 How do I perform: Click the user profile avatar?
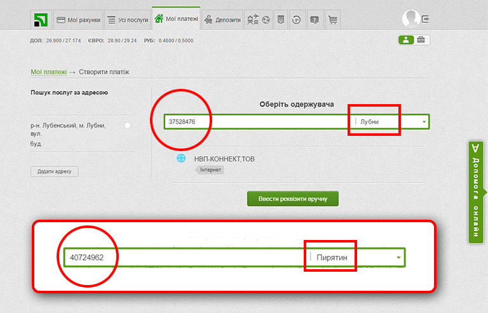tap(410, 19)
